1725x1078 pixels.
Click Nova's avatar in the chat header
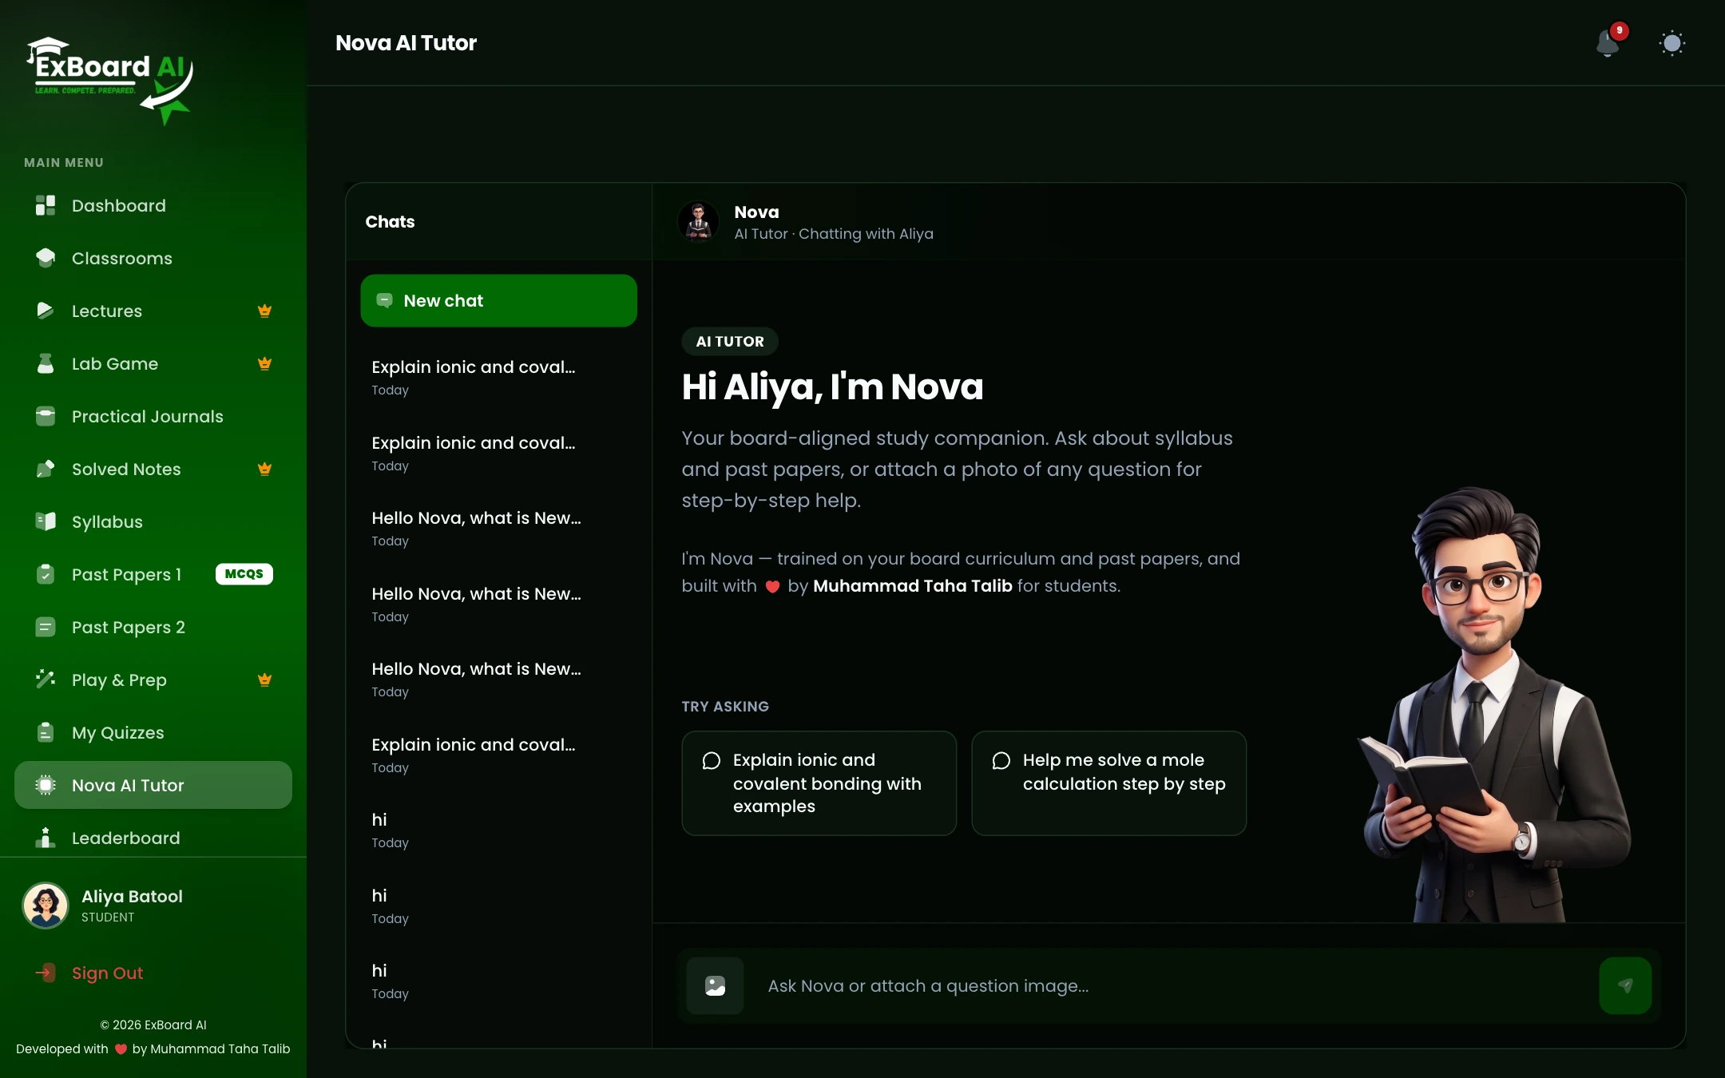click(x=699, y=221)
